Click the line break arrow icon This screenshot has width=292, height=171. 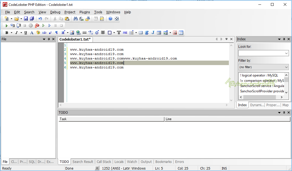click(x=50, y=33)
